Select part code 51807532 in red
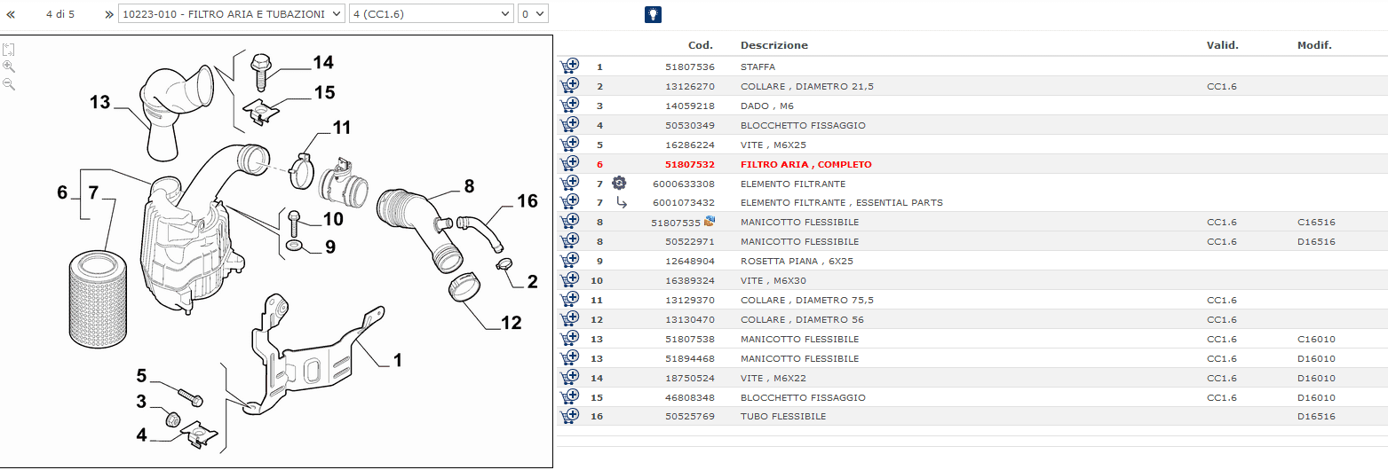The image size is (1388, 470). [x=690, y=165]
